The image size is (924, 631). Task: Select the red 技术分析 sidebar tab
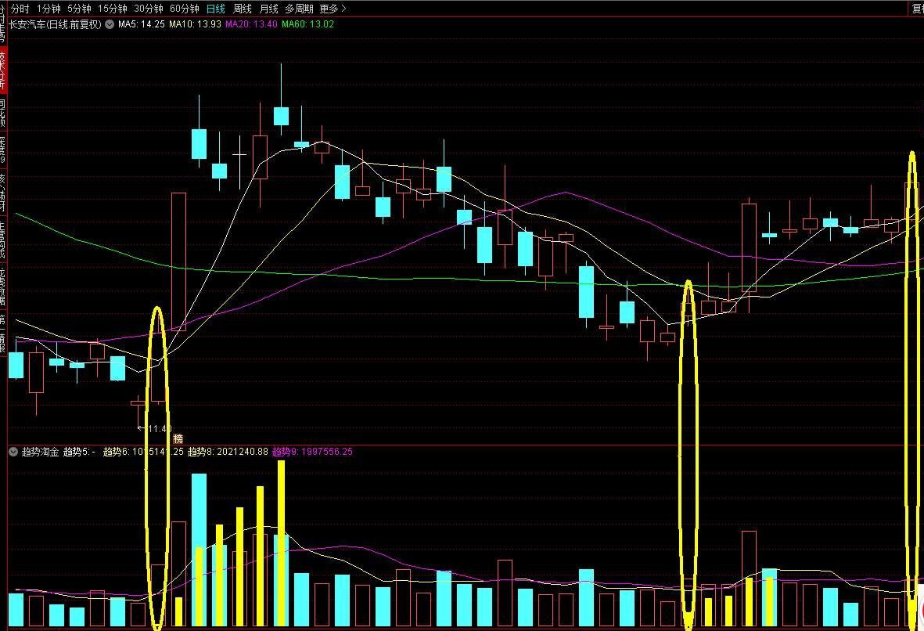3,69
